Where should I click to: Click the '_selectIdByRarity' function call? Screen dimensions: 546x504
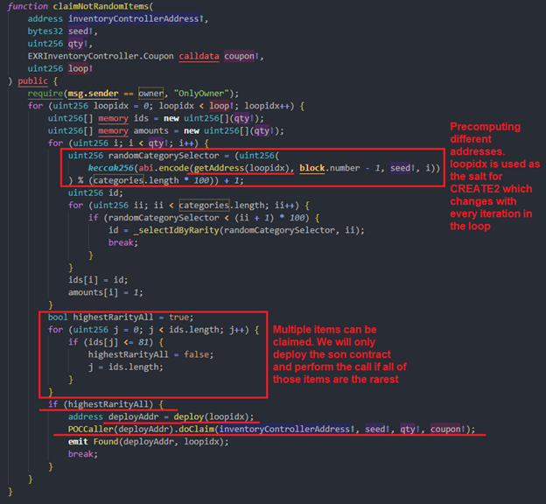click(176, 231)
